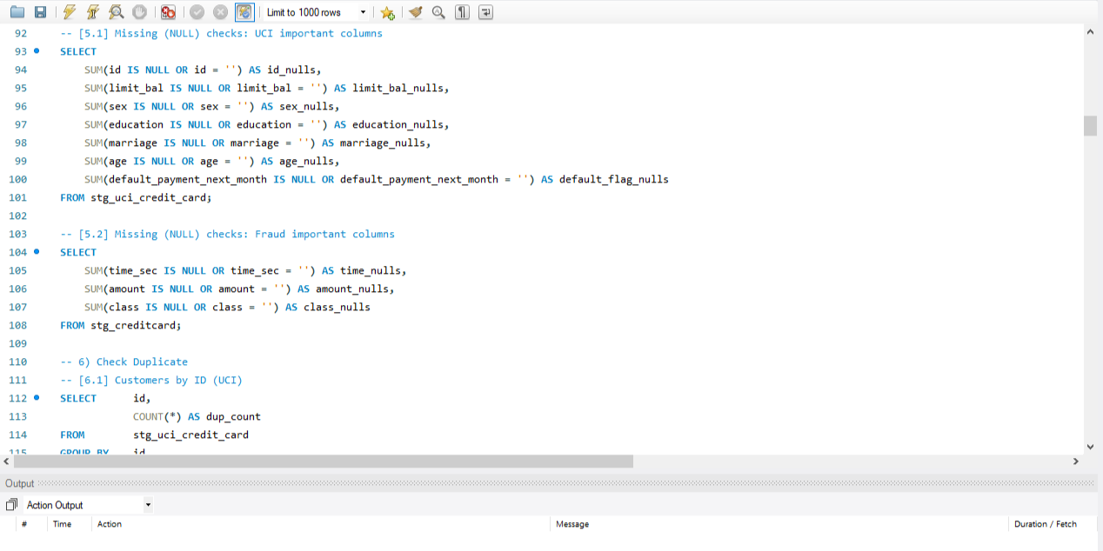Click the Action column header in output
The height and width of the screenshot is (551, 1103).
(x=110, y=524)
